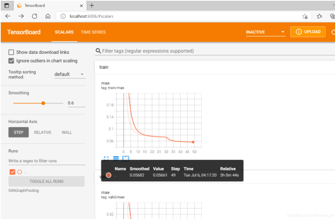Reload the TensorBoard page
The image size is (335, 219).
[x=35, y=16]
